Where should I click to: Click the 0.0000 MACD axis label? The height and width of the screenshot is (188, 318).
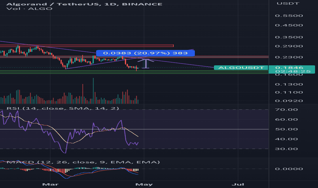289,169
